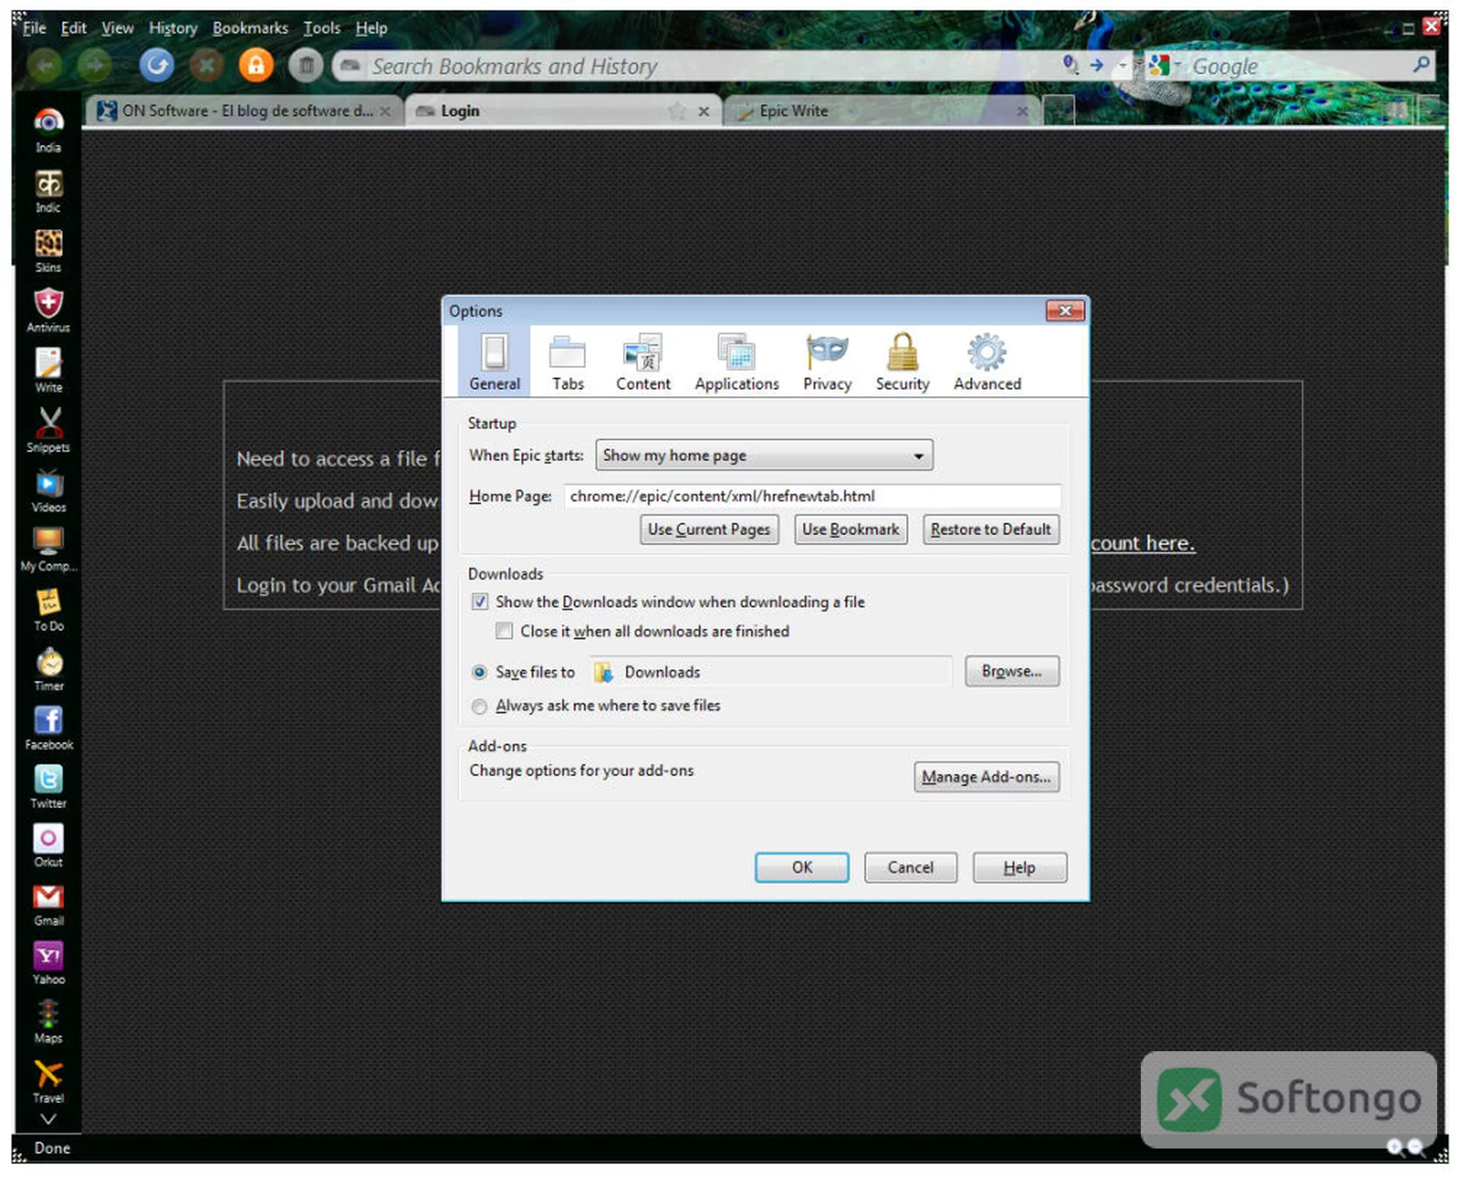Image resolution: width=1482 pixels, height=1184 pixels.
Task: Open the Timer sidebar icon
Action: pyautogui.click(x=48, y=669)
